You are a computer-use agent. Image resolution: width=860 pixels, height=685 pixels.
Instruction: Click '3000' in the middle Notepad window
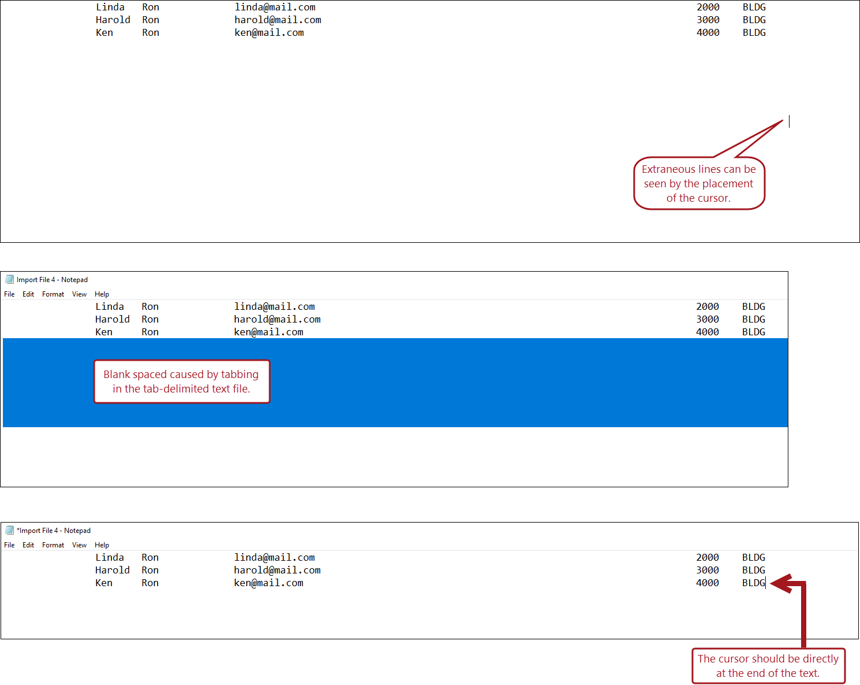point(708,319)
